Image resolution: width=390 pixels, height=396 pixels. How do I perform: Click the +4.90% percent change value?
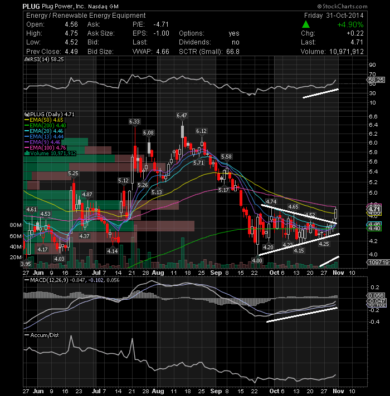pos(350,24)
